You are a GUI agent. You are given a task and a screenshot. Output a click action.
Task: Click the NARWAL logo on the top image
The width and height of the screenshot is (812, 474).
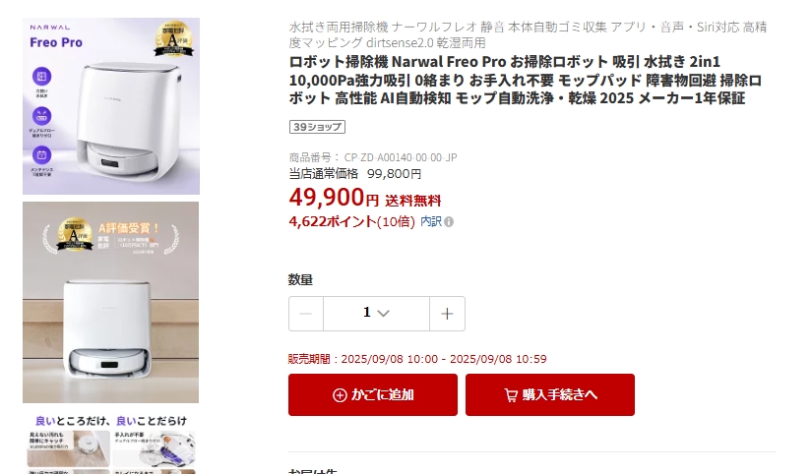[x=50, y=28]
